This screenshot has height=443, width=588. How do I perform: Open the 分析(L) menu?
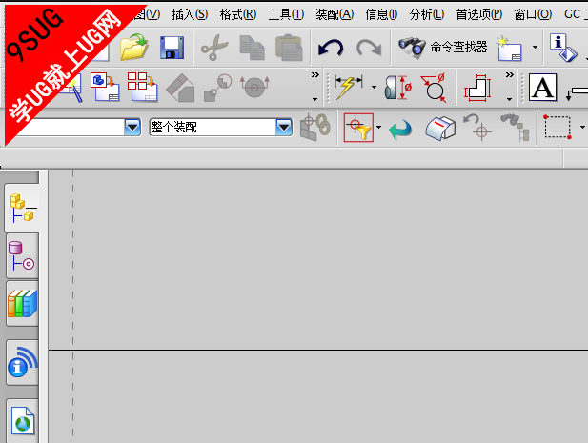click(x=427, y=14)
